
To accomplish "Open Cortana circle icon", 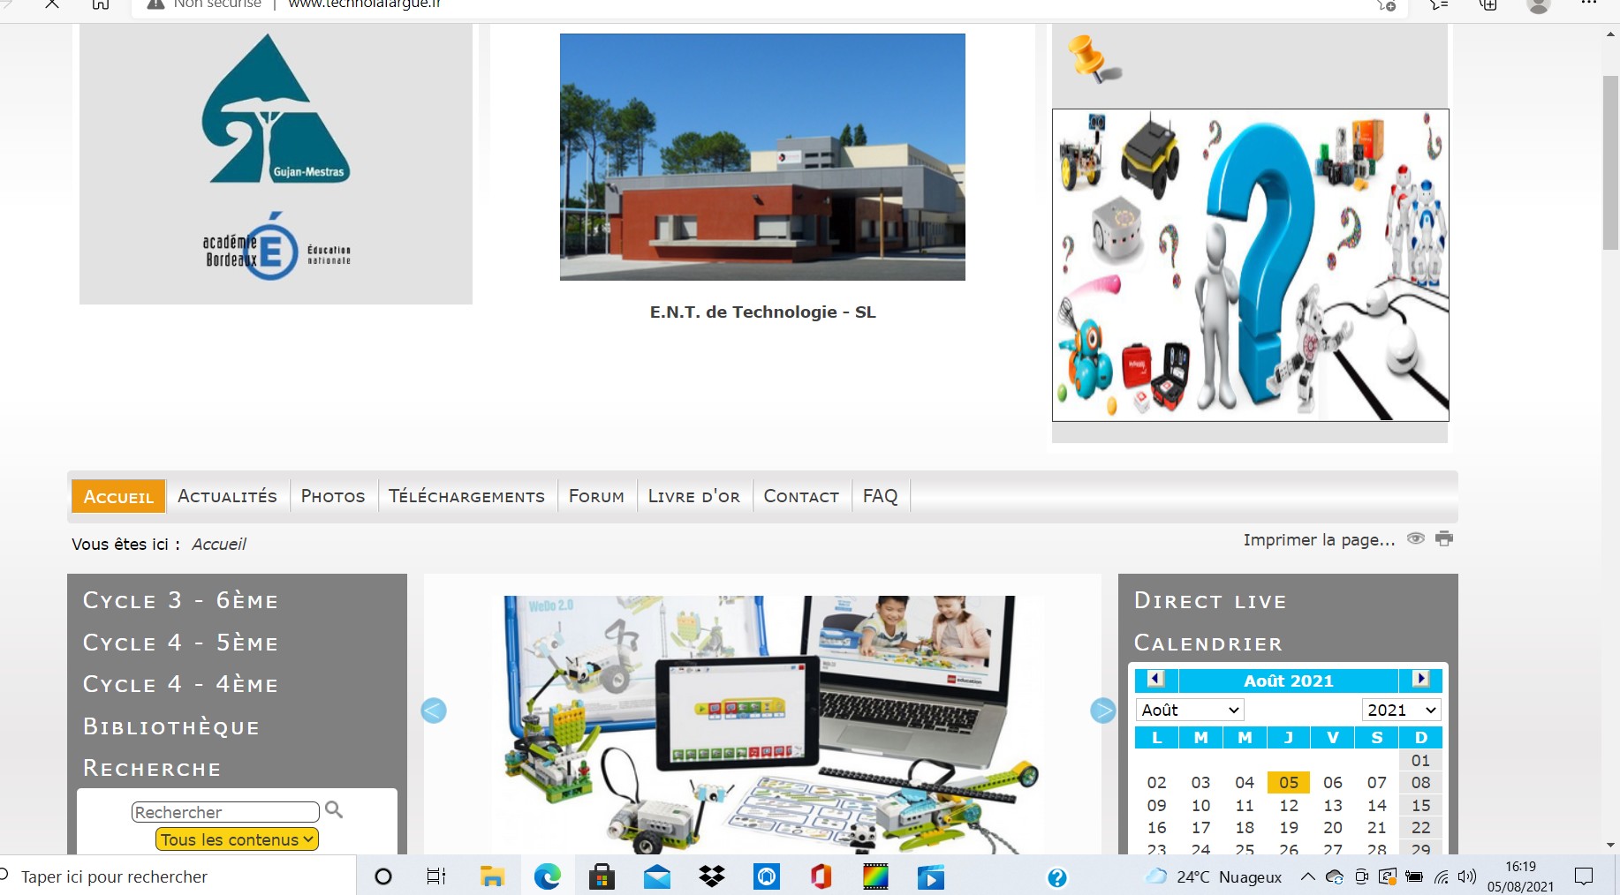I will tap(383, 876).
